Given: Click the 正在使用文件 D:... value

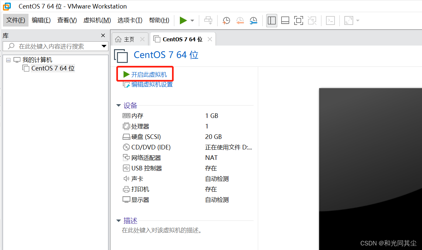Looking at the screenshot, I should (x=229, y=147).
